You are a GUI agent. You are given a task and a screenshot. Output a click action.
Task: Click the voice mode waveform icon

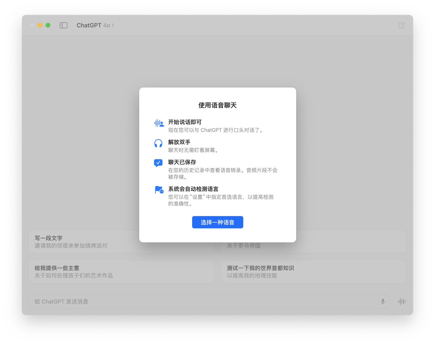point(402,301)
